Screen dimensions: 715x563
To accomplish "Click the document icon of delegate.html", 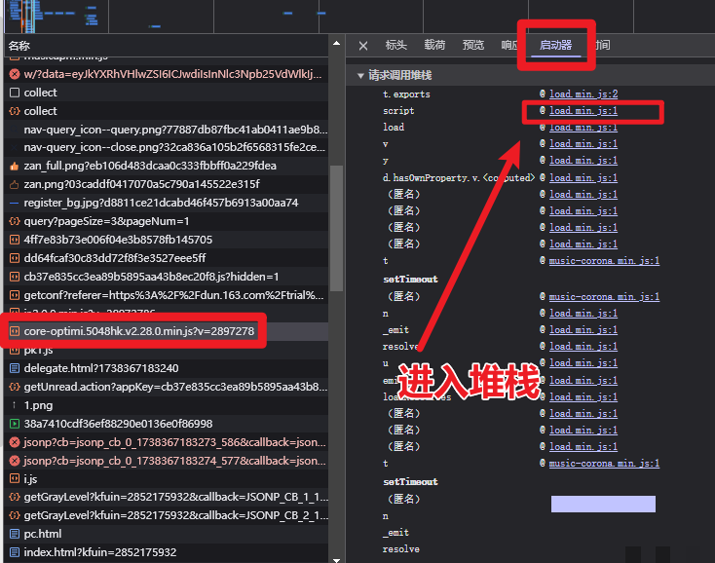I will click(15, 369).
